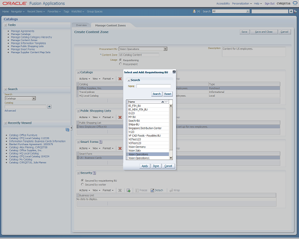
Task: Collapse the Public Shopping Lists section
Action: point(78,111)
